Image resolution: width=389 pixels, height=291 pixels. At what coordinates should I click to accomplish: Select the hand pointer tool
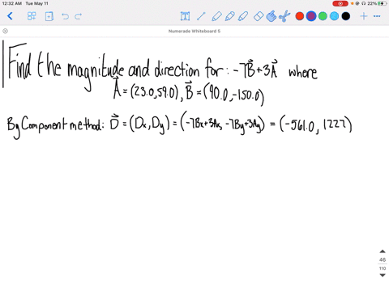tap(271, 16)
